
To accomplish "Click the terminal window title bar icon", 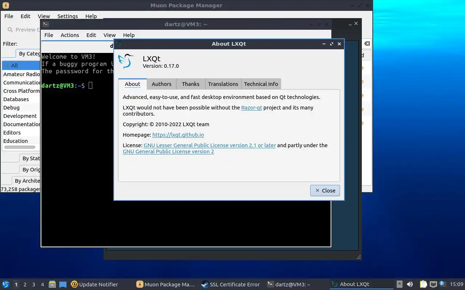I will tap(45, 24).
